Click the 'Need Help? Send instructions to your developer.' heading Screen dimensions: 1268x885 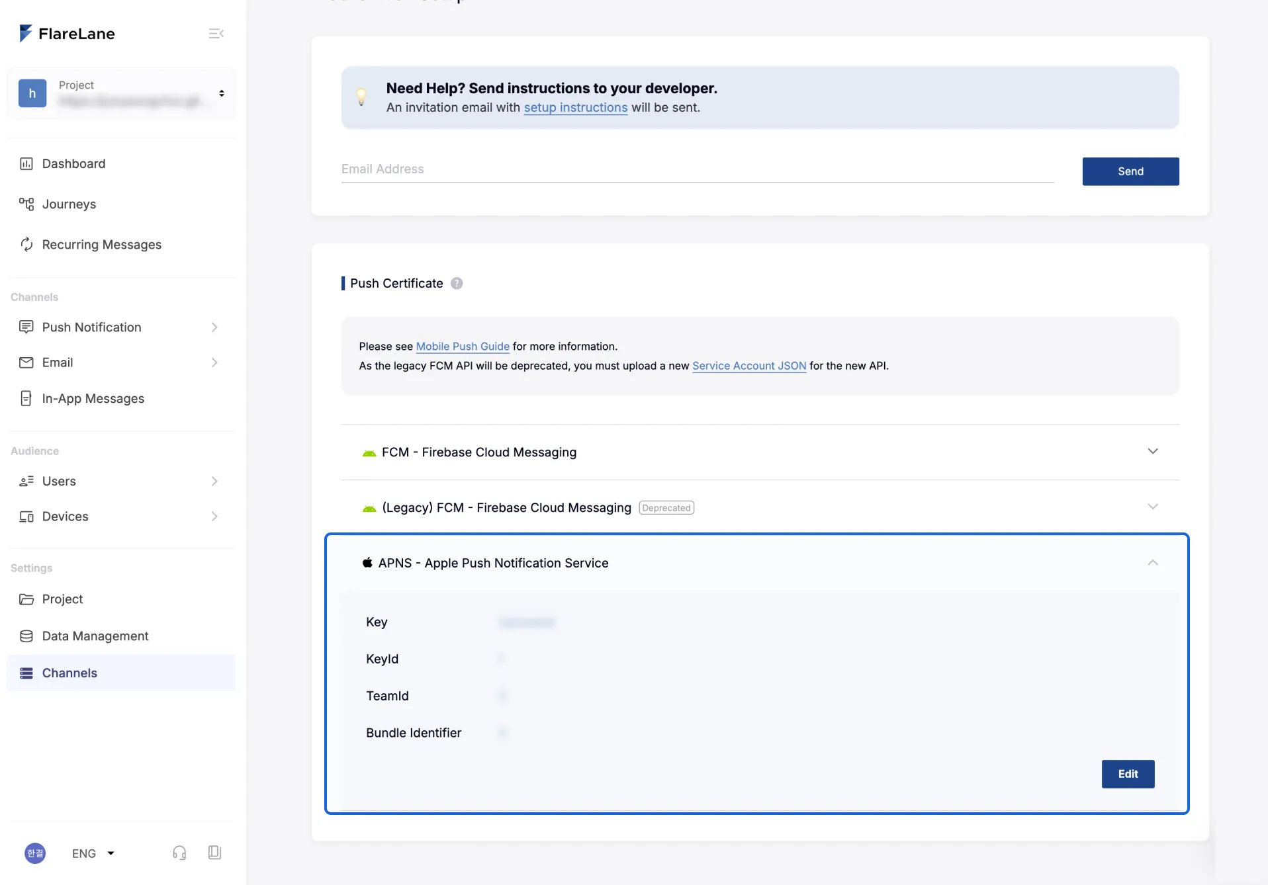pyautogui.click(x=551, y=88)
